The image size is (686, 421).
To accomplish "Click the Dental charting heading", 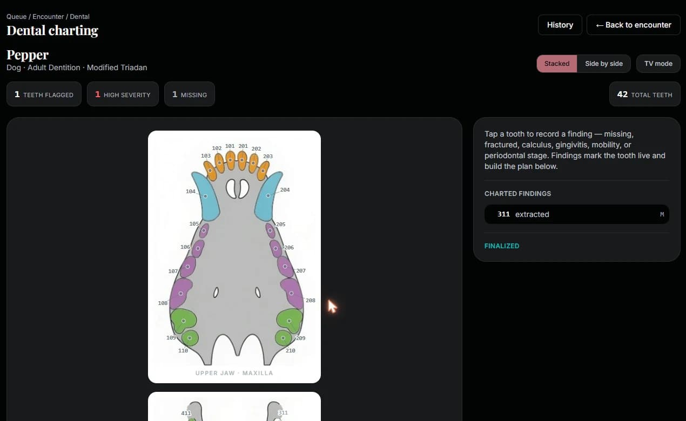I will point(52,30).
